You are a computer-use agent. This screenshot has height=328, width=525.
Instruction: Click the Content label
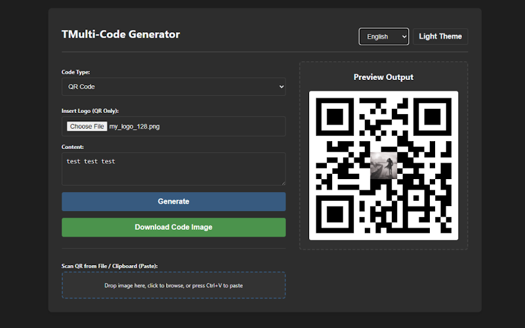tap(73, 147)
